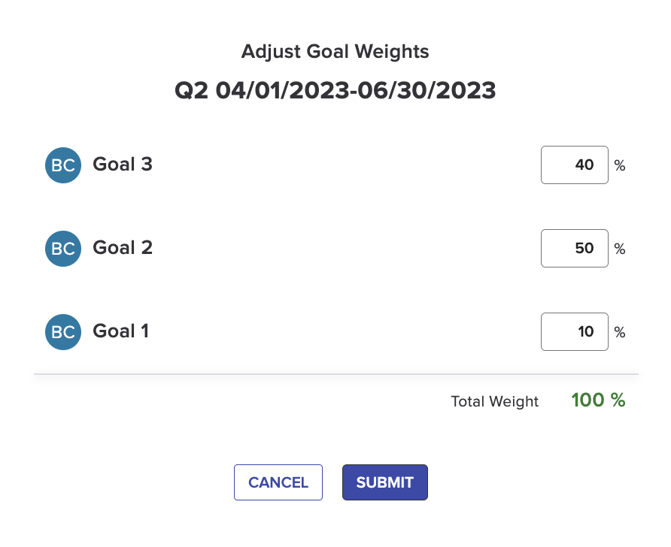Select the Goal 3 label text
671x547 pixels.
pos(123,164)
